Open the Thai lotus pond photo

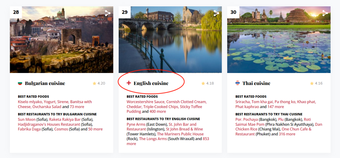click(x=279, y=40)
